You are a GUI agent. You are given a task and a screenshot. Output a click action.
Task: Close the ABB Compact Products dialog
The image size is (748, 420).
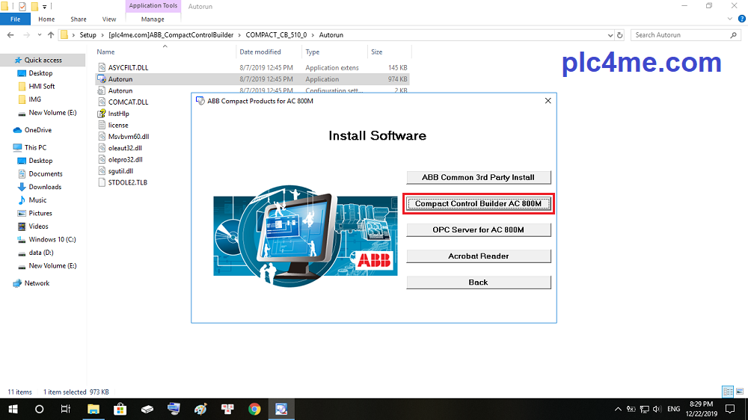point(548,101)
